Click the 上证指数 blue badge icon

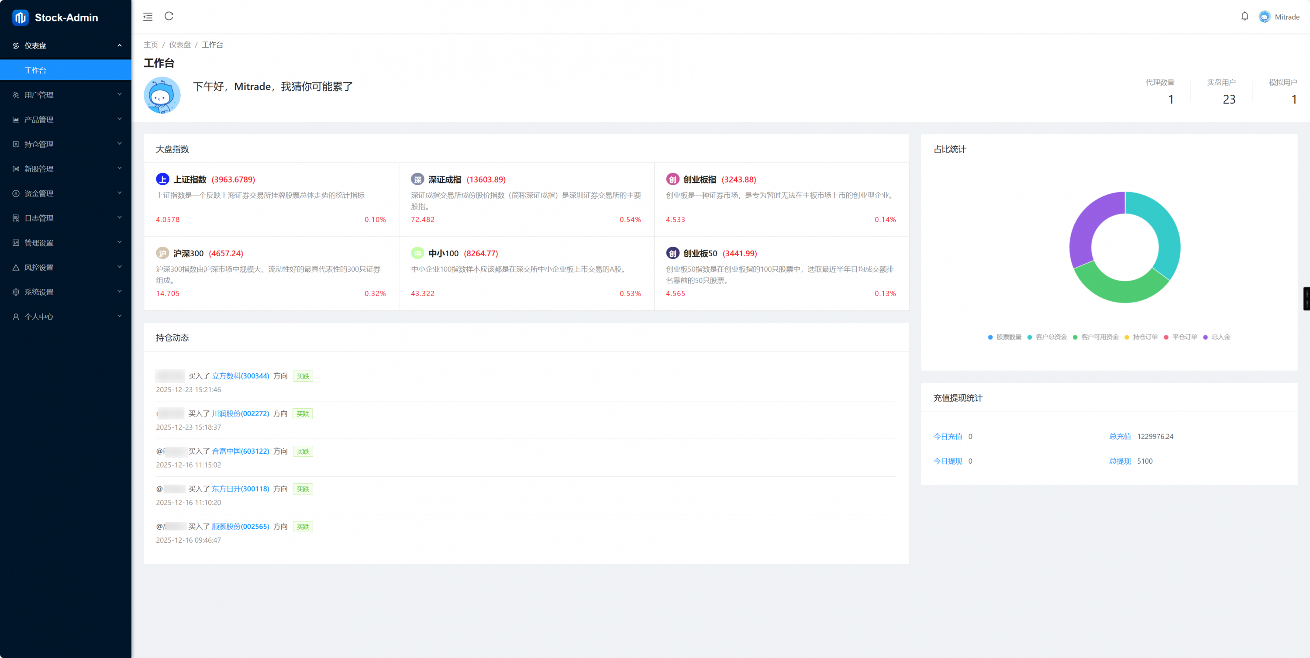[x=162, y=179]
